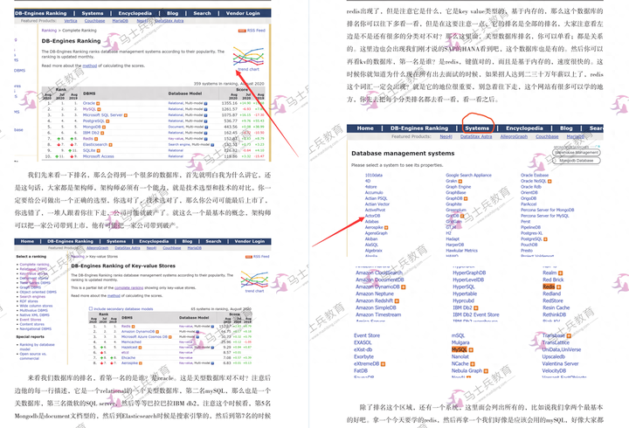Follow the 'complete ranking' link in description text
Viewport: 629px width, 428px height.
128,288
